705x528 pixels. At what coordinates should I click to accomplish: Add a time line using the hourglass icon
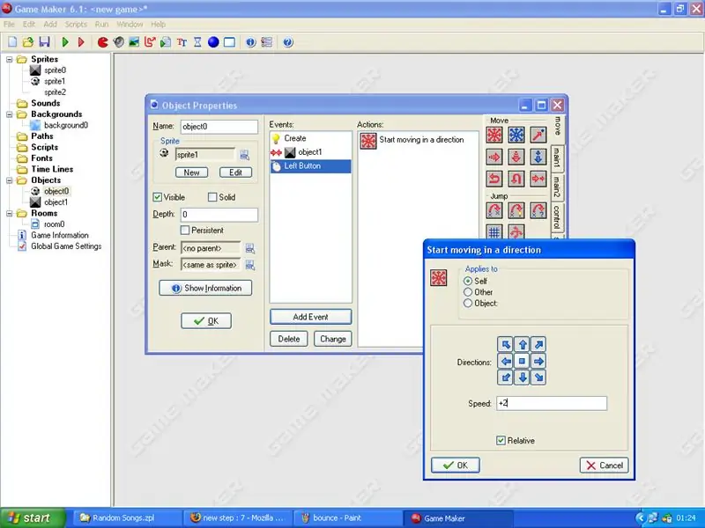tap(197, 42)
